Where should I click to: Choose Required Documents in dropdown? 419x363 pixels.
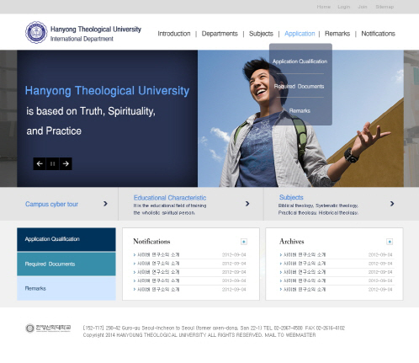pyautogui.click(x=299, y=86)
